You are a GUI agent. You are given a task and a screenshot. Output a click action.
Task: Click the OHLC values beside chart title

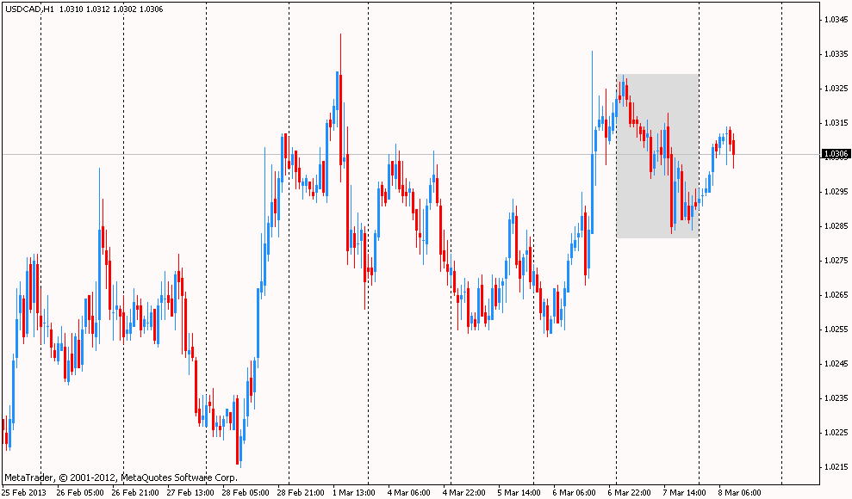(x=112, y=9)
